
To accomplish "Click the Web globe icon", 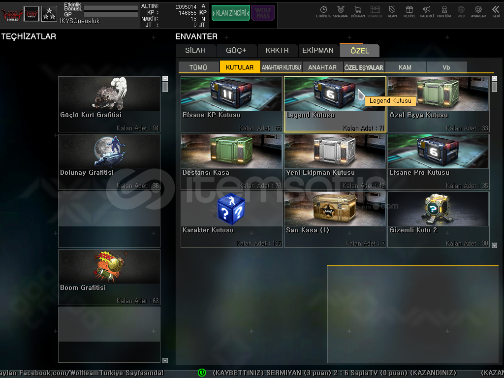I will click(461, 12).
